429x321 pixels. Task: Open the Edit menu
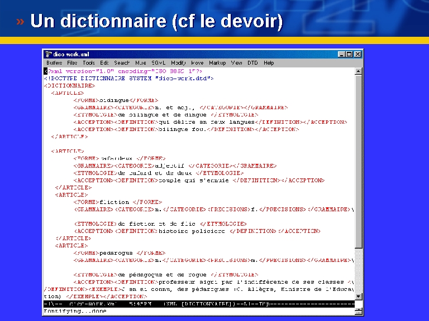[104, 63]
